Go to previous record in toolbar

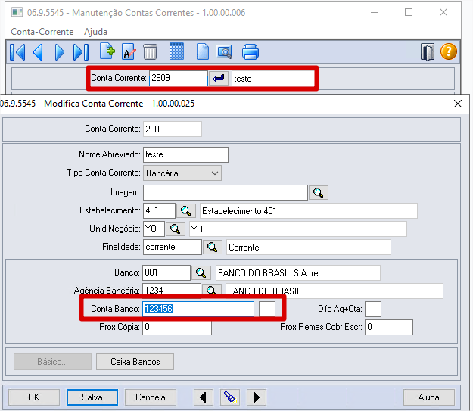click(39, 52)
